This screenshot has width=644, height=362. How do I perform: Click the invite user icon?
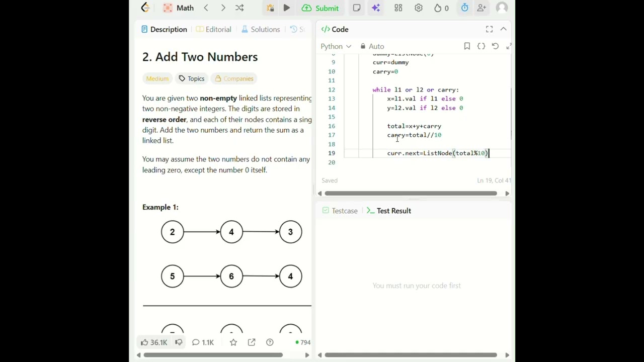click(481, 8)
